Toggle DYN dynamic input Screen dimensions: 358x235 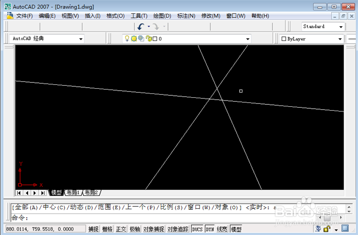(210, 229)
